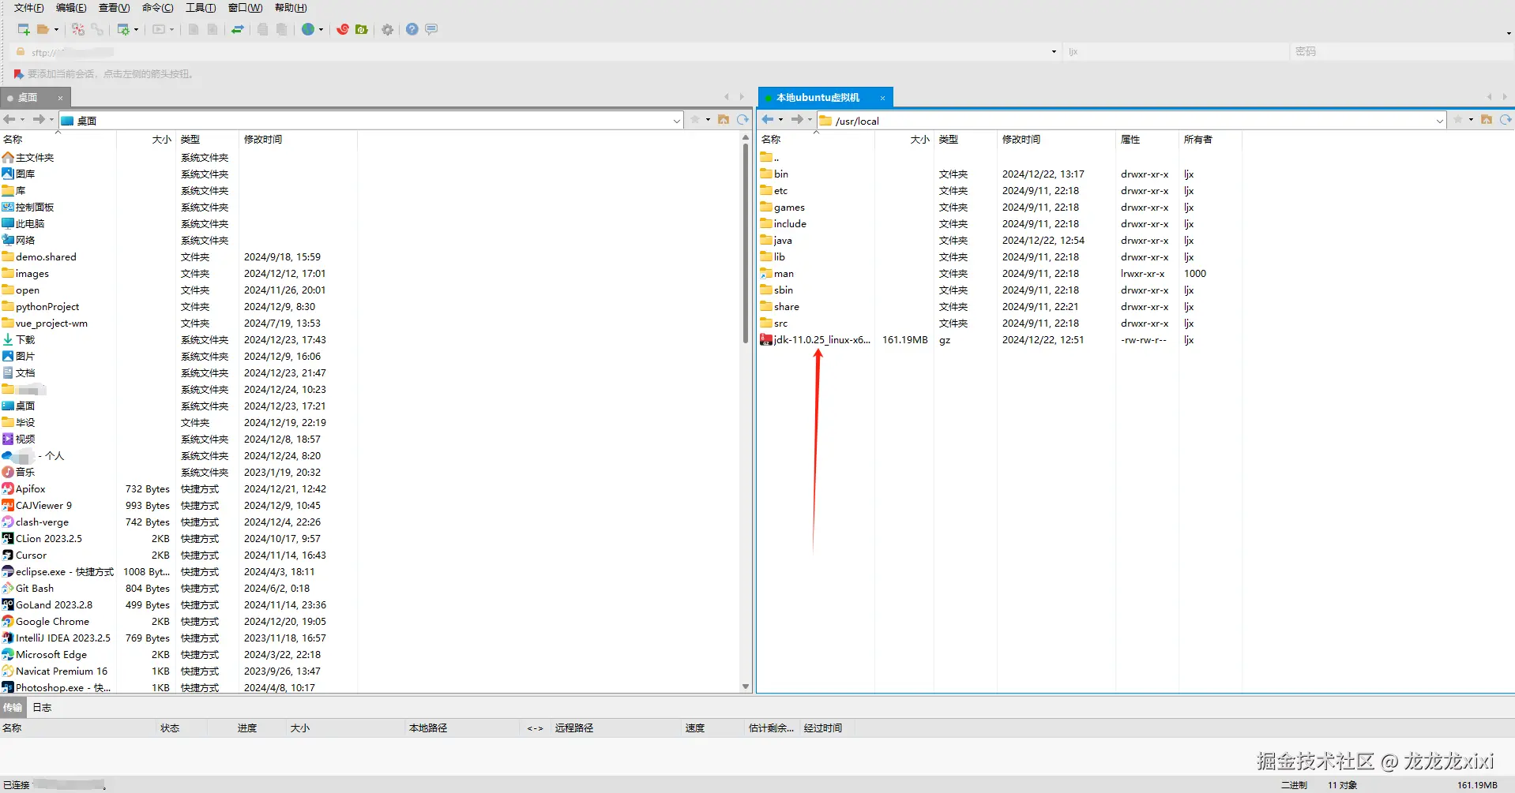Open the 工具(T) menu
The height and width of the screenshot is (793, 1515).
(201, 8)
